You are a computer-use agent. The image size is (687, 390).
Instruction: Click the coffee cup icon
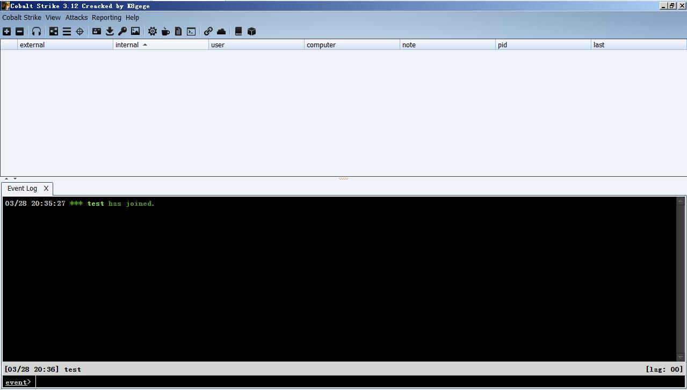165,32
